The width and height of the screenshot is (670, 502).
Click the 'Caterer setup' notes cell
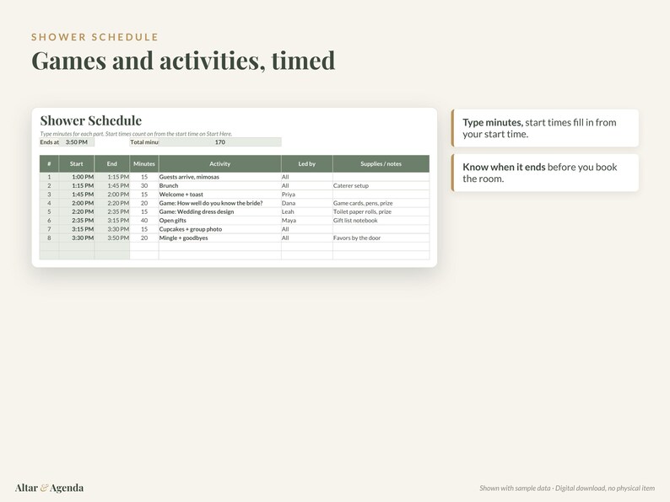tap(381, 185)
